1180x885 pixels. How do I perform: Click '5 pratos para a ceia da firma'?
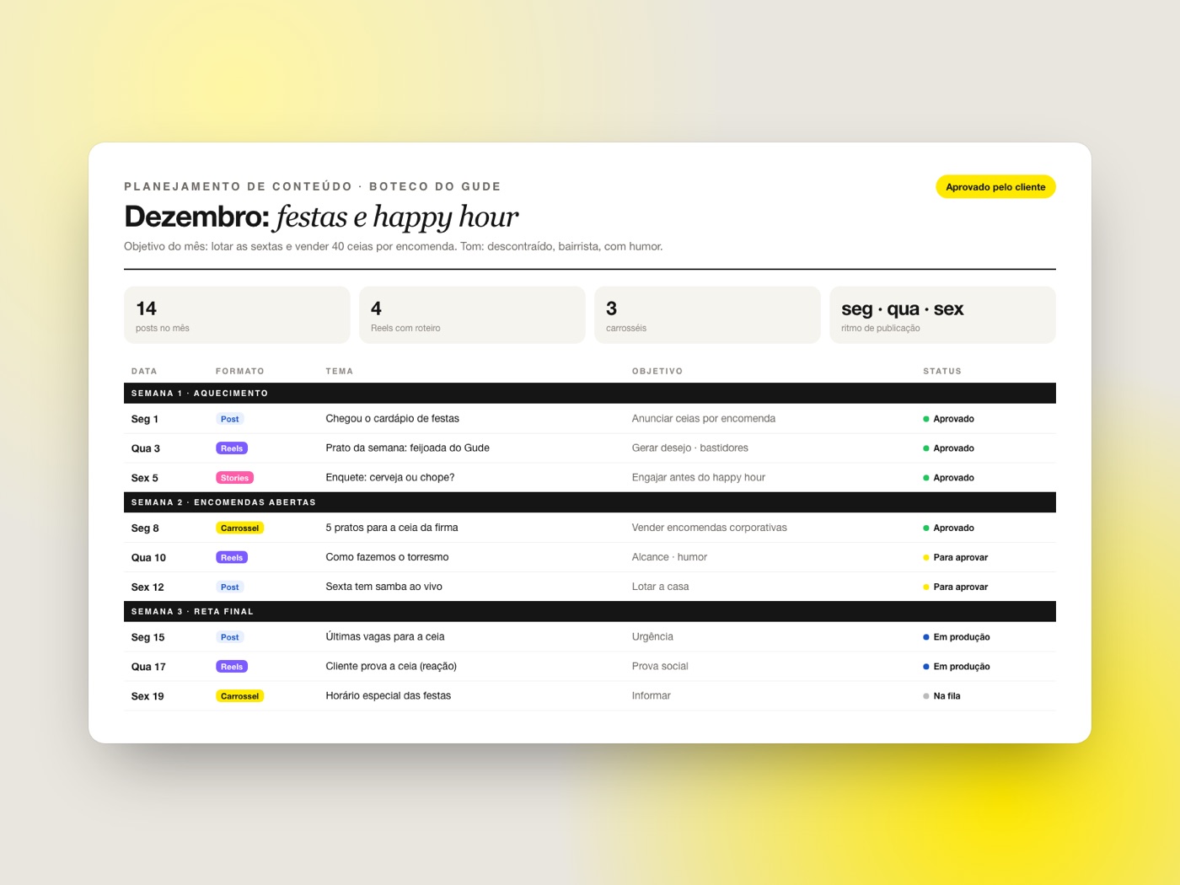[392, 528]
